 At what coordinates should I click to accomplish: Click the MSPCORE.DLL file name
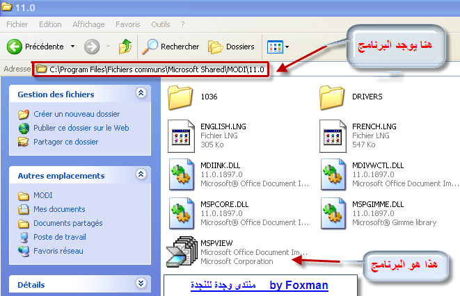click(224, 204)
